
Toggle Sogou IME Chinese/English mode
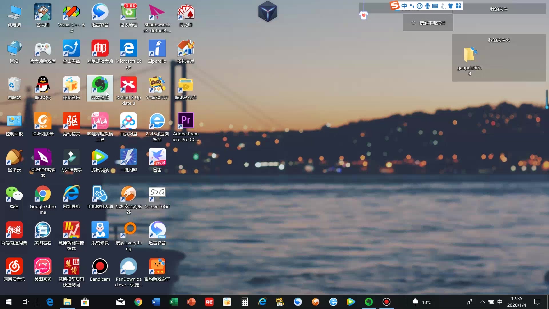404,6
